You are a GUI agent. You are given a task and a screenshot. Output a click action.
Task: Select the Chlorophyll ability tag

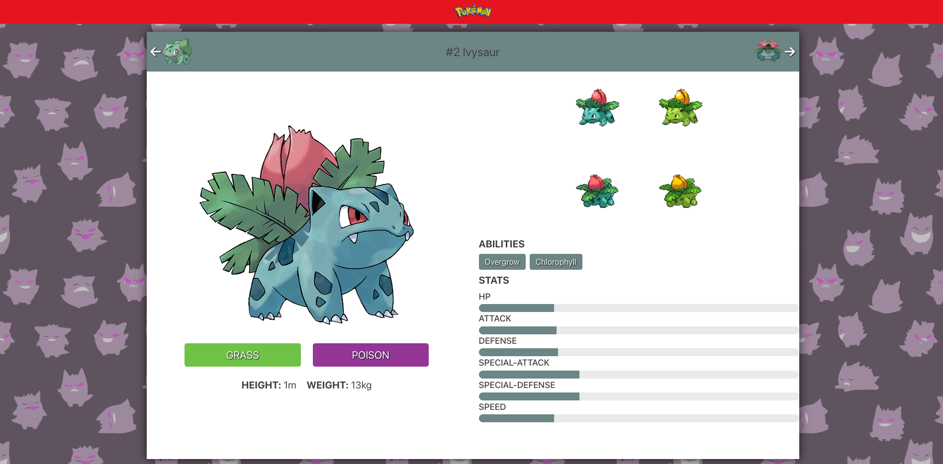coord(556,262)
